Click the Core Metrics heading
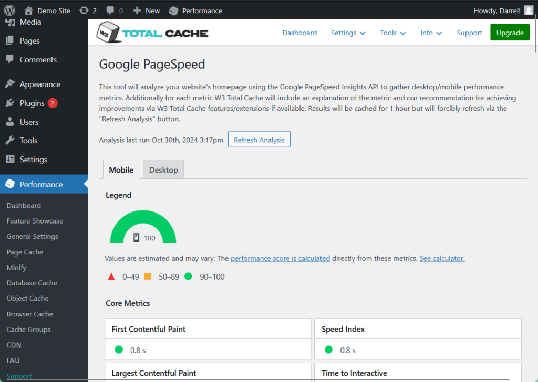 click(128, 303)
